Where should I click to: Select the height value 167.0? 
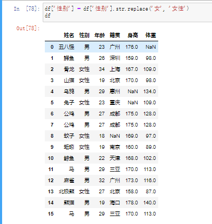point(132,69)
